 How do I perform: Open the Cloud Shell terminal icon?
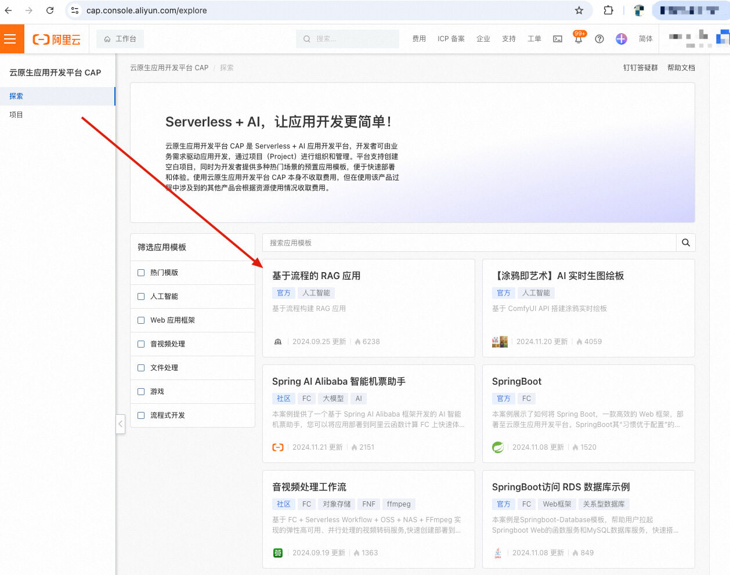tap(558, 39)
